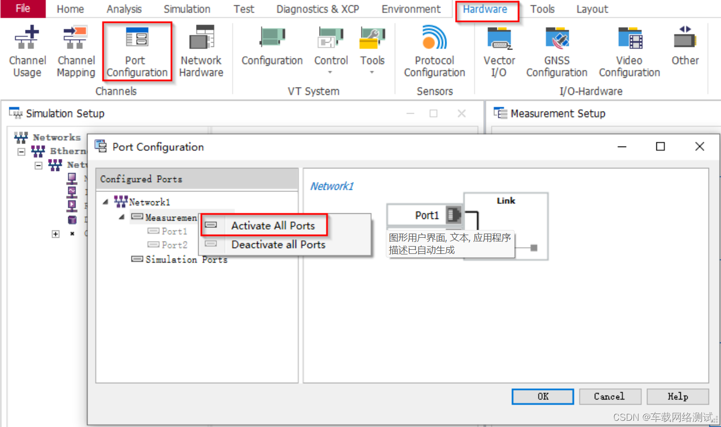Switch to the Analysis ribbon tab

[124, 9]
